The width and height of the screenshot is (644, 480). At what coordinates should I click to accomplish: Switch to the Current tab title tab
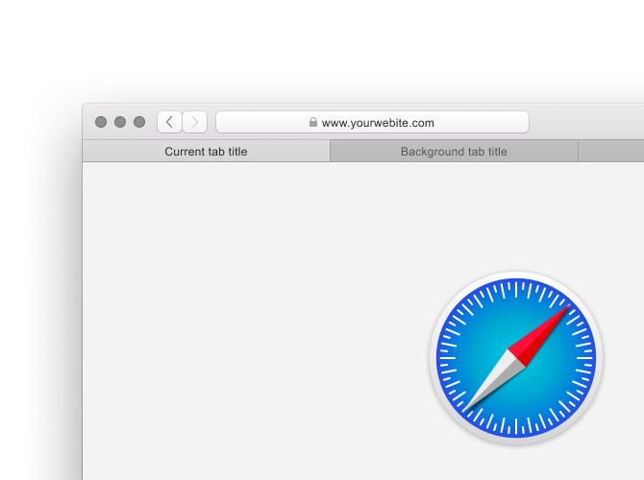click(x=207, y=151)
